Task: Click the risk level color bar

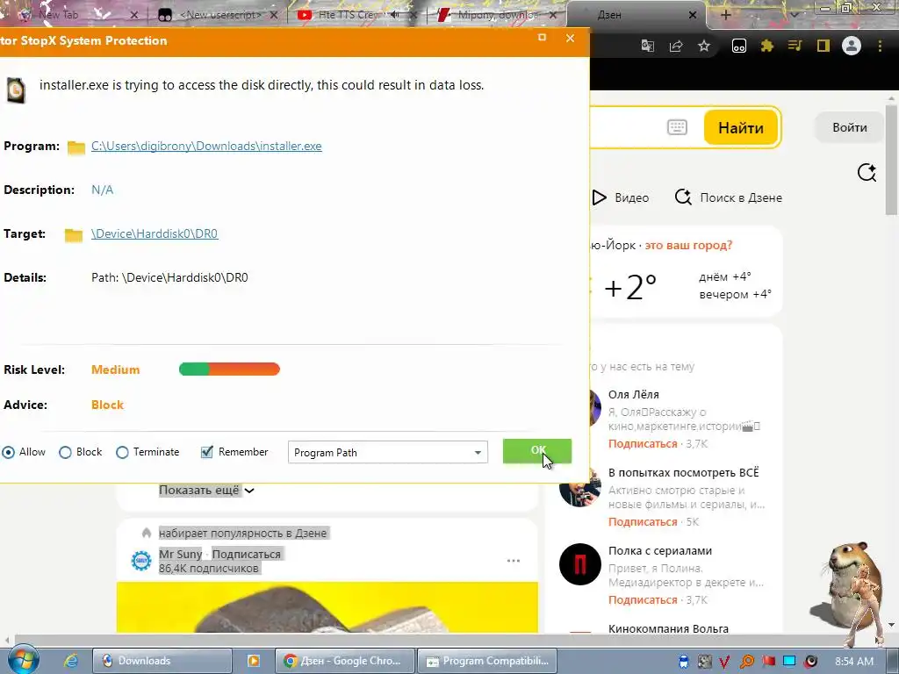Action: pos(229,369)
